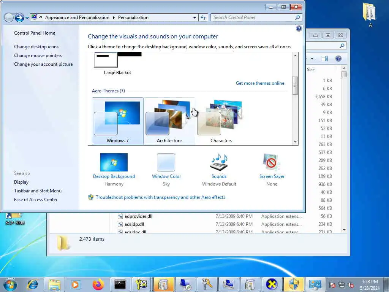Open the Sounds settings icon

click(219, 162)
